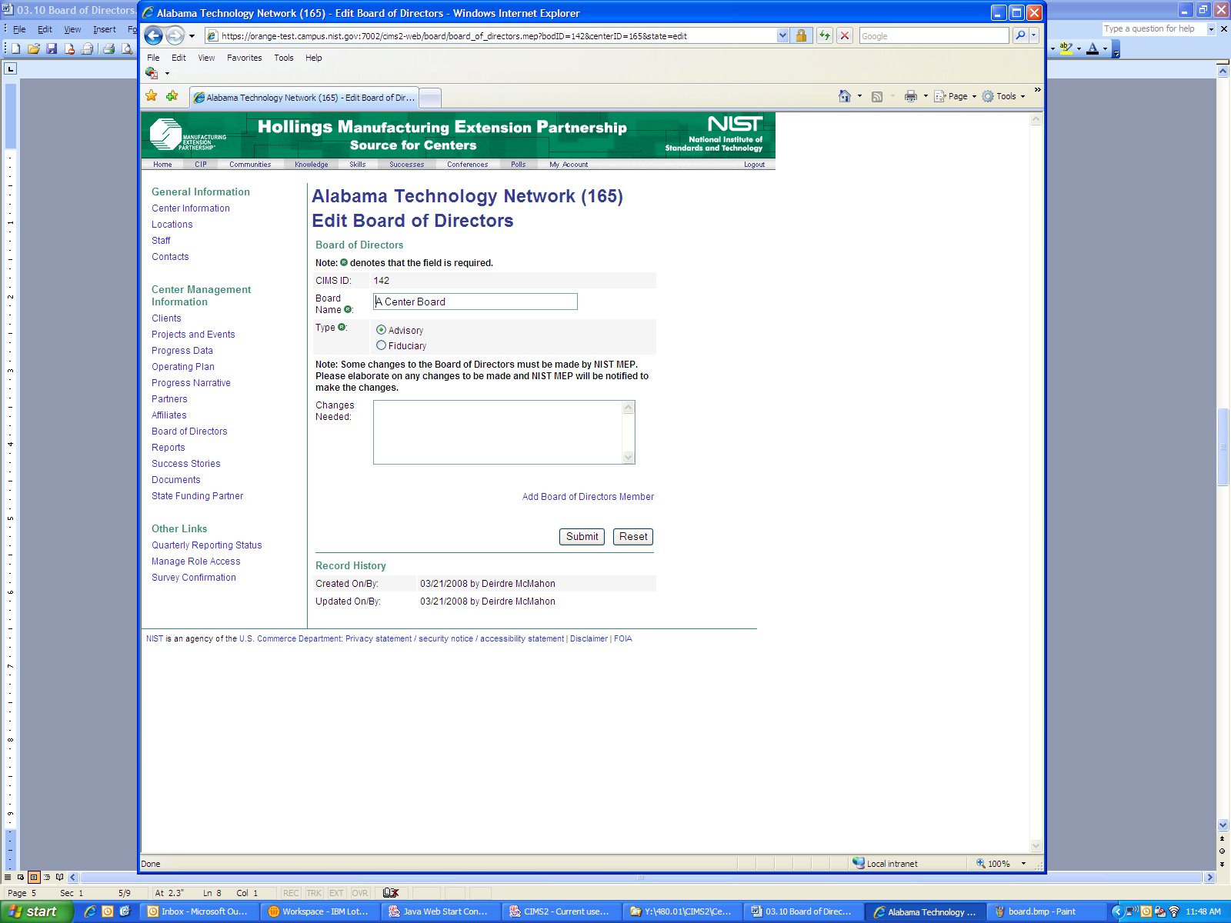
Task: Click the Print icon in Word toolbar
Action: pyautogui.click(x=109, y=48)
